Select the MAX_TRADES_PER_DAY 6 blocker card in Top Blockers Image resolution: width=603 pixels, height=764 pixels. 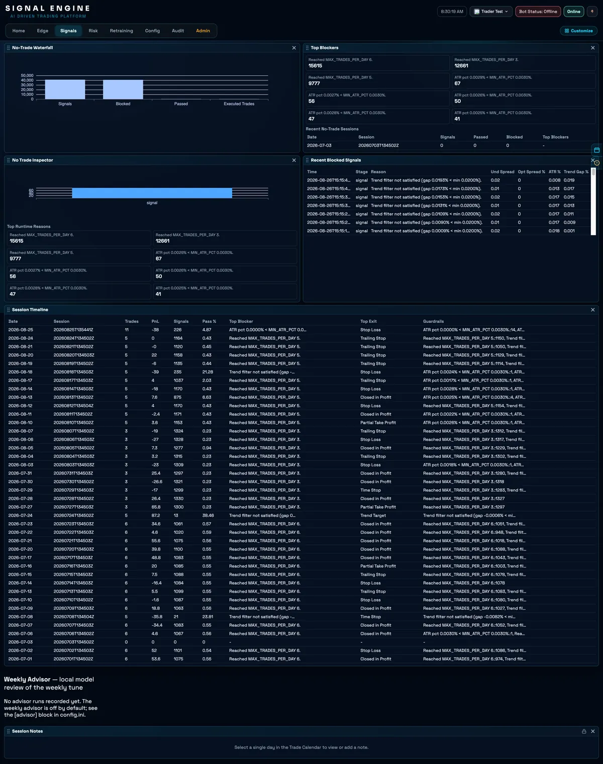(x=377, y=63)
